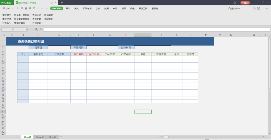271x140 pixels.
Task: Click the save icon in quick toolbar
Action: tap(22, 9)
